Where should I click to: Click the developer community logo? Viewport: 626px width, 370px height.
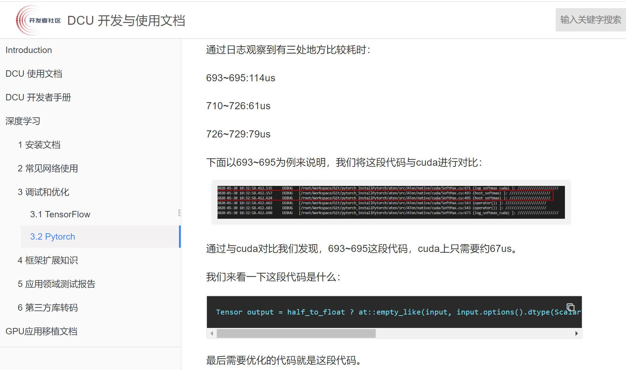(x=38, y=20)
